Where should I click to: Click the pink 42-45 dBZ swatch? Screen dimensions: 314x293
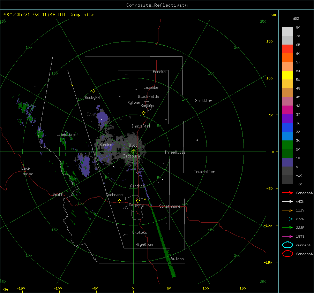[287, 101]
